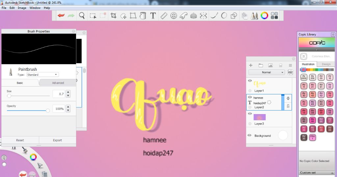
Task: Click the red Undo arrow in top toolbar
Action: [x=61, y=16]
